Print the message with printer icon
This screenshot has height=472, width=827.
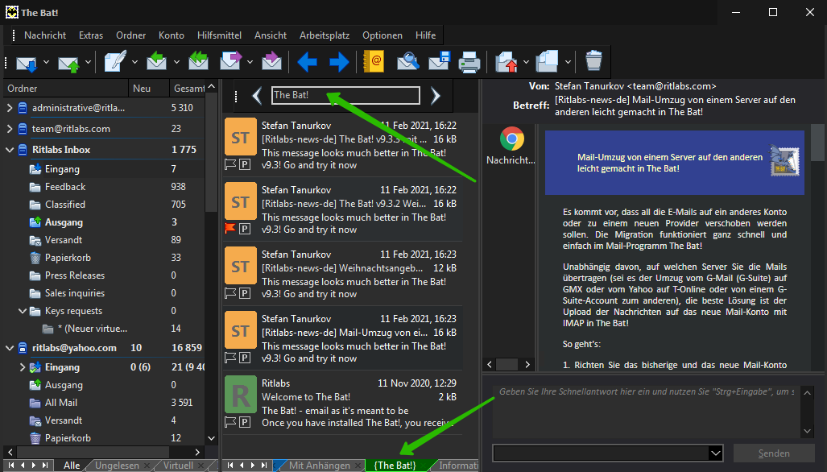tap(469, 62)
